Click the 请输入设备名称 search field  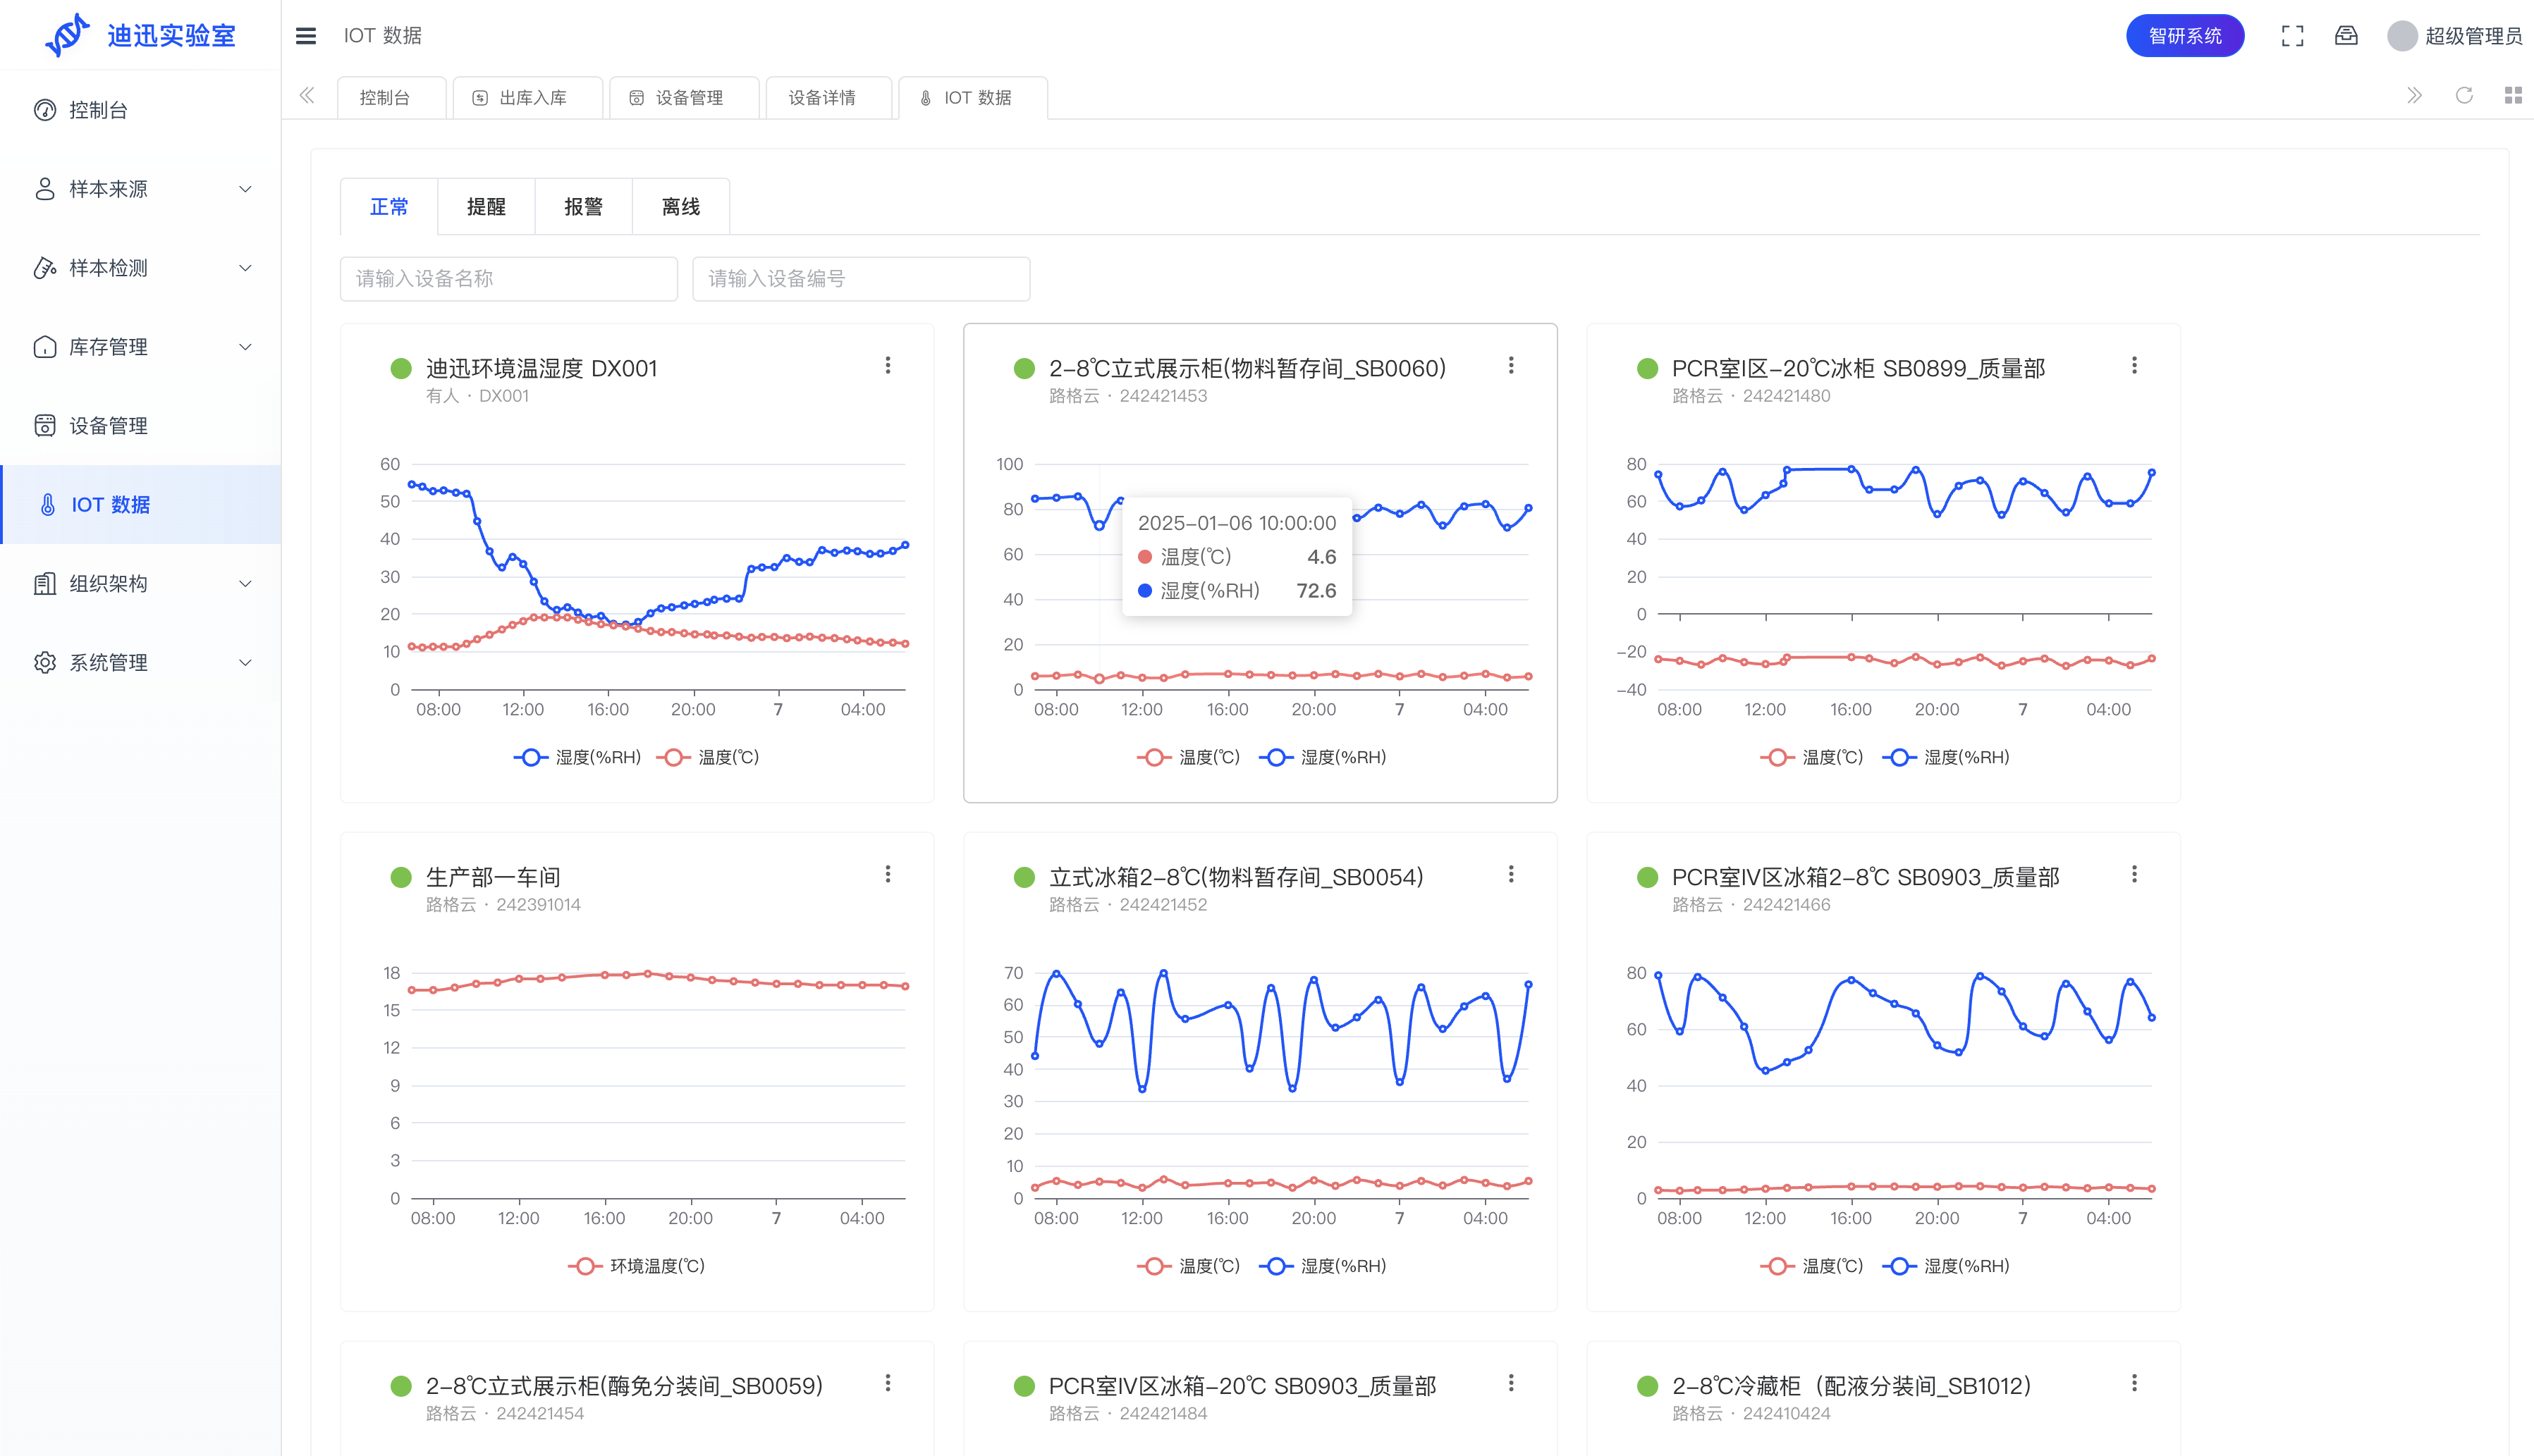[508, 279]
